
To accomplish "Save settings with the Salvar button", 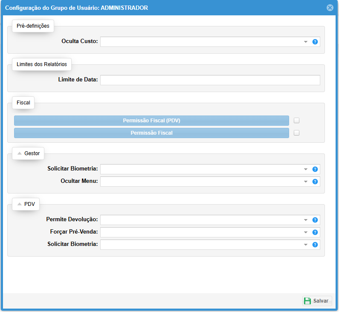I will pyautogui.click(x=317, y=301).
